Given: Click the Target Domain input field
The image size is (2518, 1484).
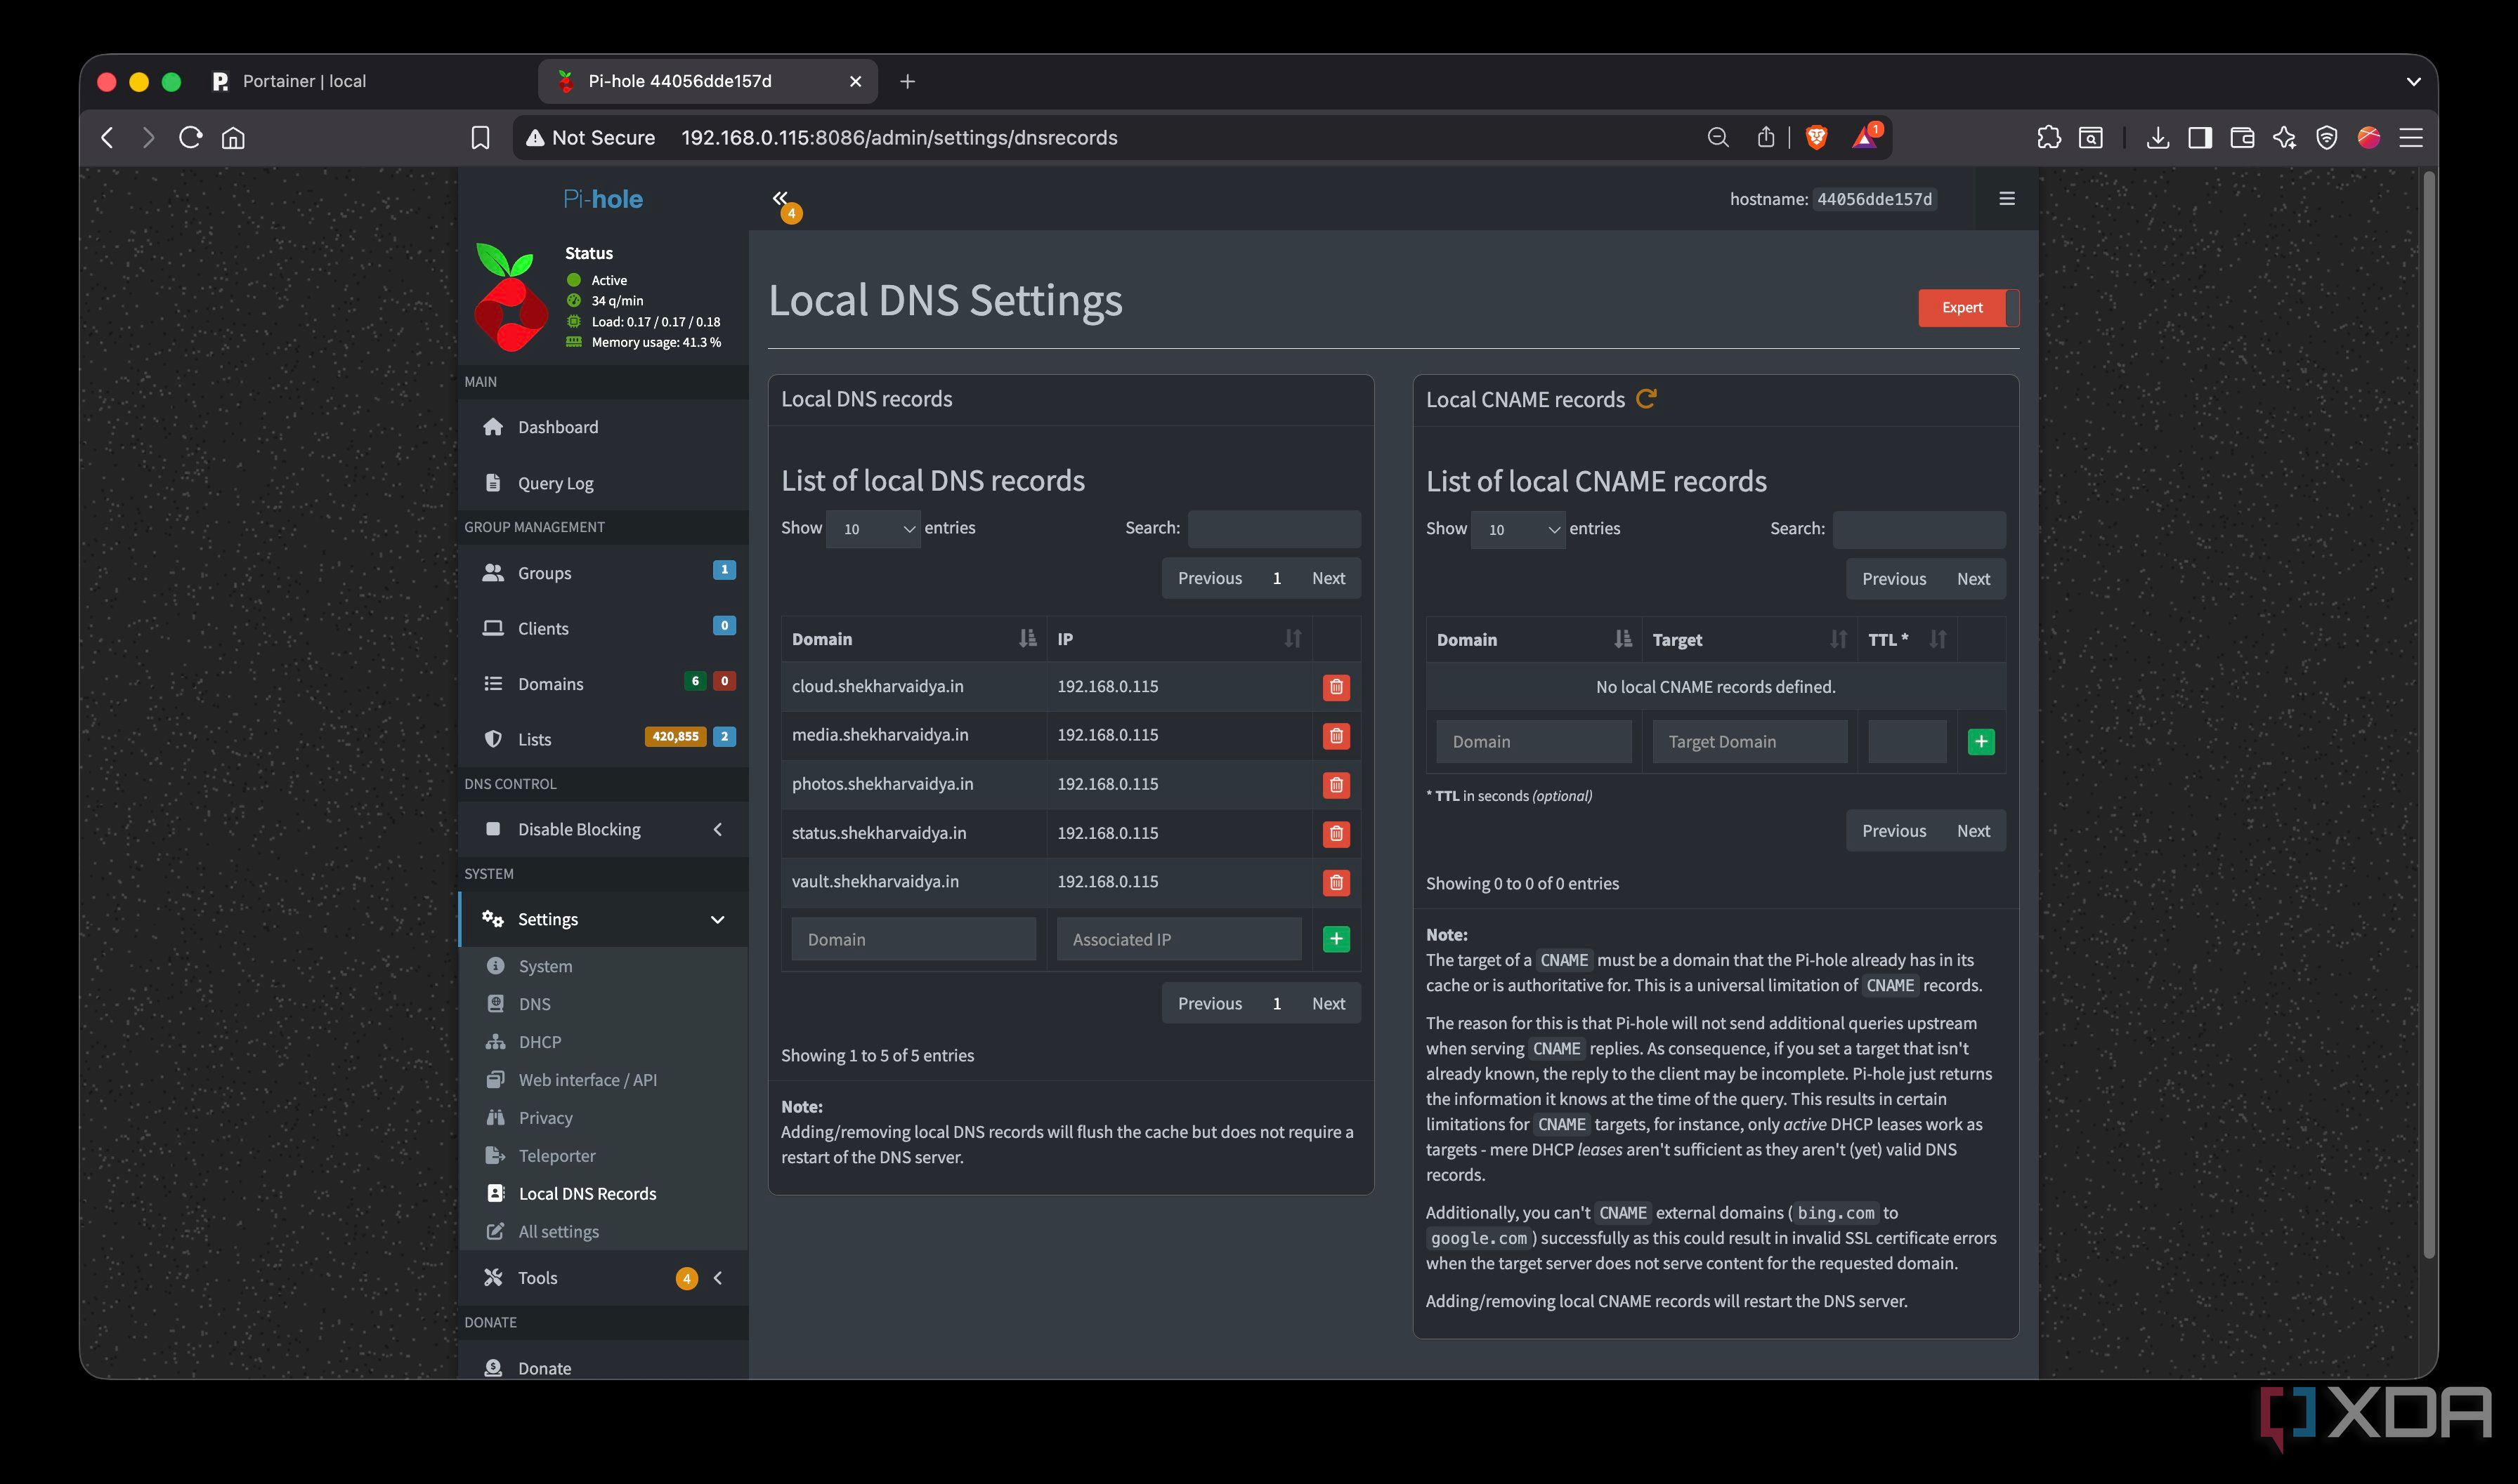Looking at the screenshot, I should [1749, 742].
